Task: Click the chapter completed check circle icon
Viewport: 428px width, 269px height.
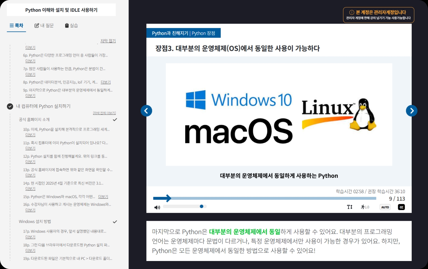Action: point(10,106)
